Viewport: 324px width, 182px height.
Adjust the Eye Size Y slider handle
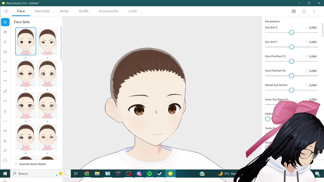(292, 47)
